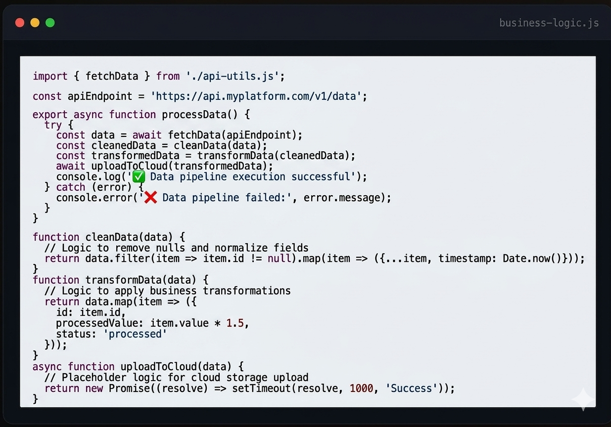Click the red cross emoji in console.error
Viewport: 611px width, 427px height.
point(151,198)
